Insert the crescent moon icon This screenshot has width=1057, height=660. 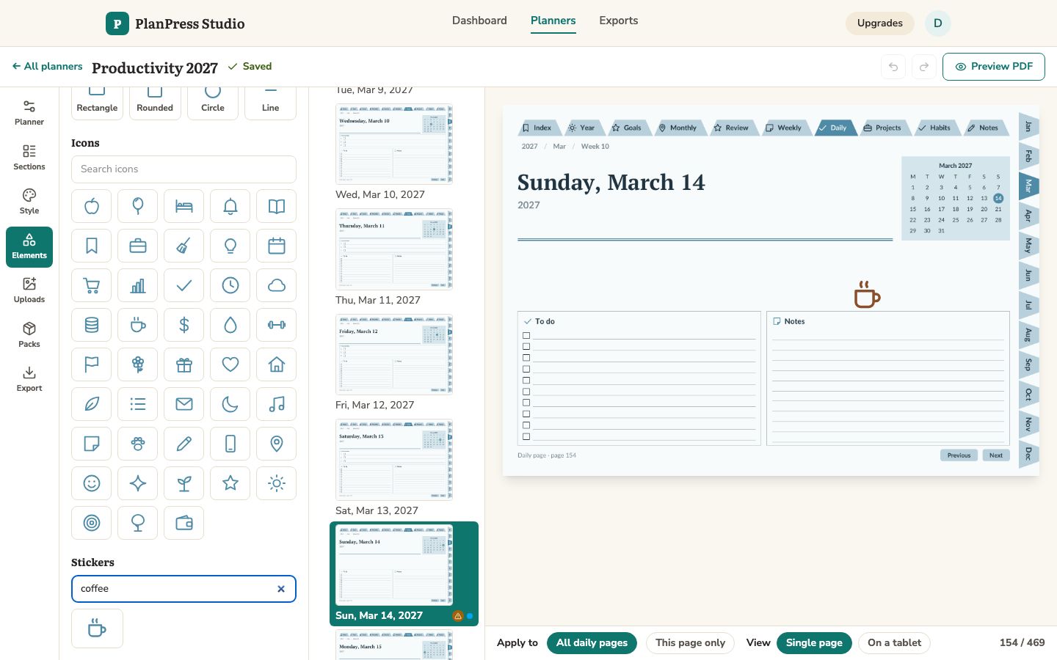[x=230, y=404]
